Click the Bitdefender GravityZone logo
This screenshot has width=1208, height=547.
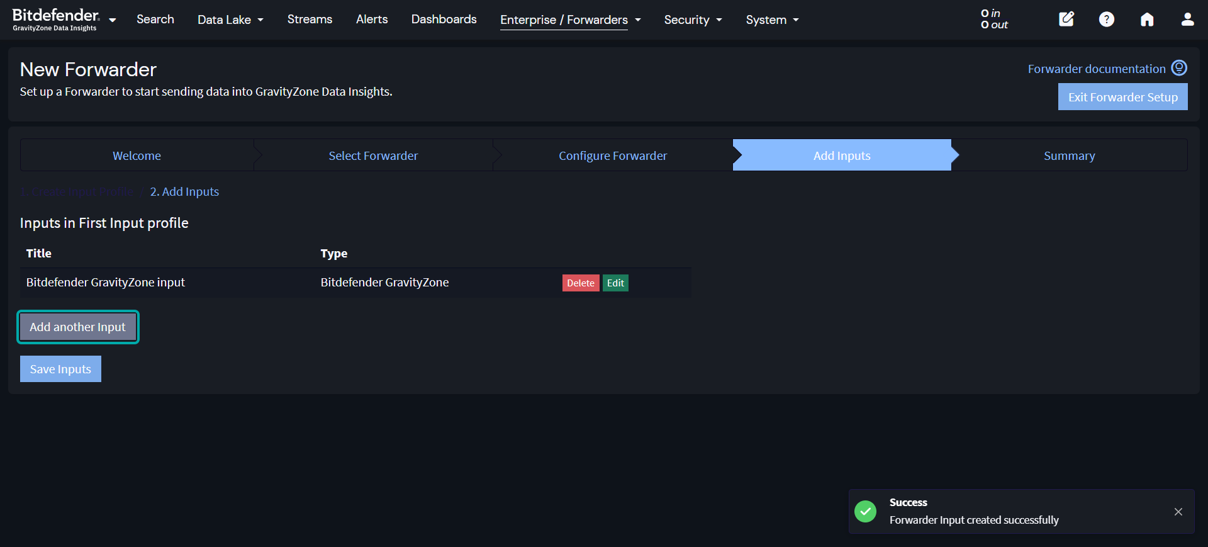pyautogui.click(x=56, y=20)
